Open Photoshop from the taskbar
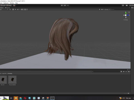The image size is (134, 100). pyautogui.click(x=39, y=98)
